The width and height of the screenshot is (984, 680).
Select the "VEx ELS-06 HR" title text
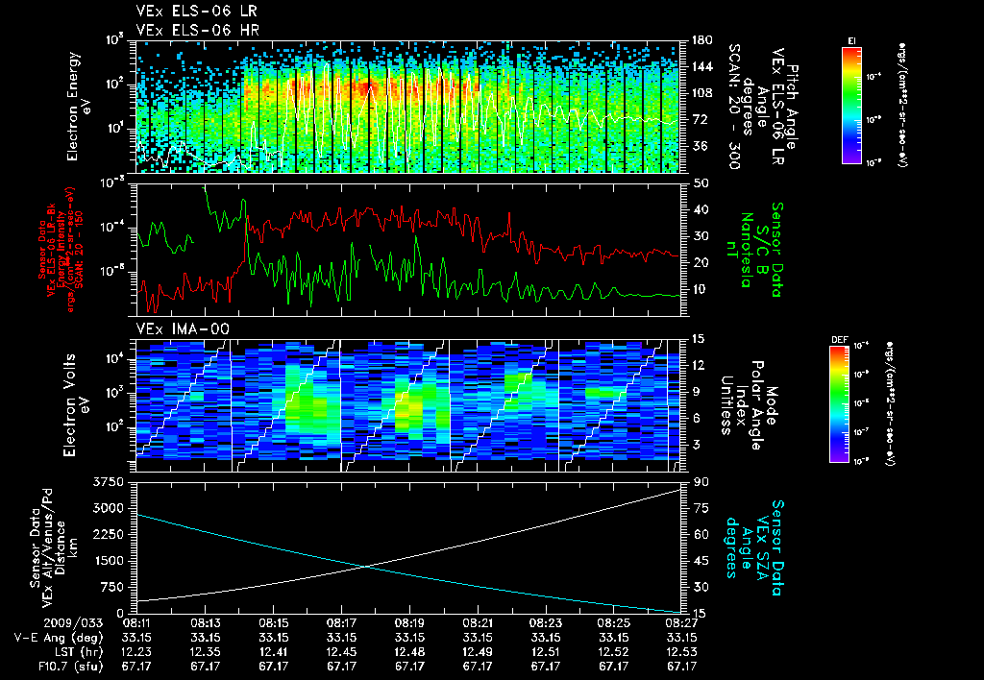point(198,30)
